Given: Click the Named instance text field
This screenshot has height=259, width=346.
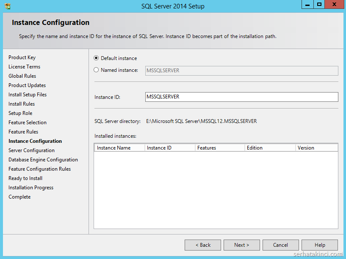Looking at the screenshot, I should coord(241,71).
